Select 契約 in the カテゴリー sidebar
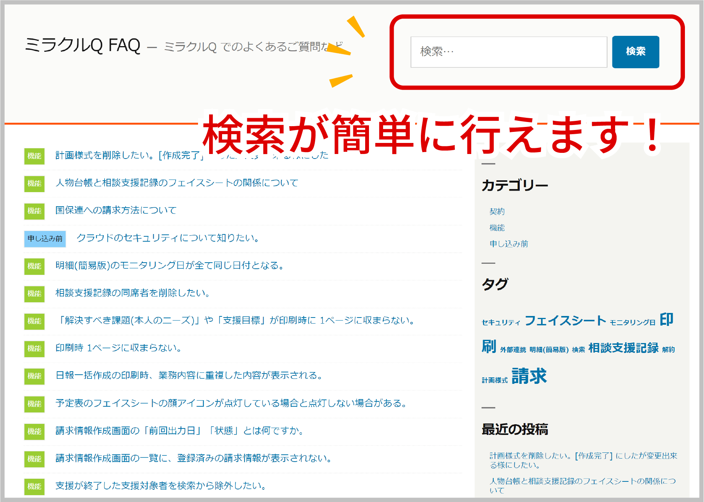 point(497,211)
